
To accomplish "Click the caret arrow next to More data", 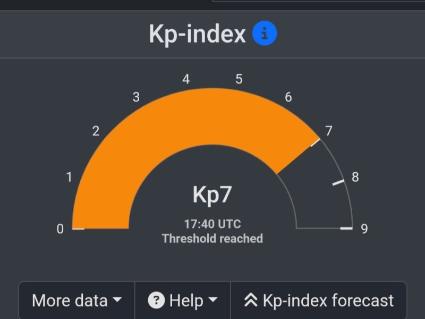I will point(116,301).
